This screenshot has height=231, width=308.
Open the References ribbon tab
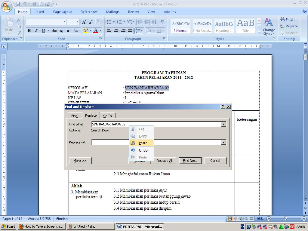click(89, 12)
